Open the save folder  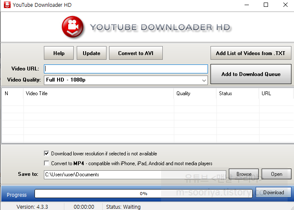pyautogui.click(x=277, y=174)
